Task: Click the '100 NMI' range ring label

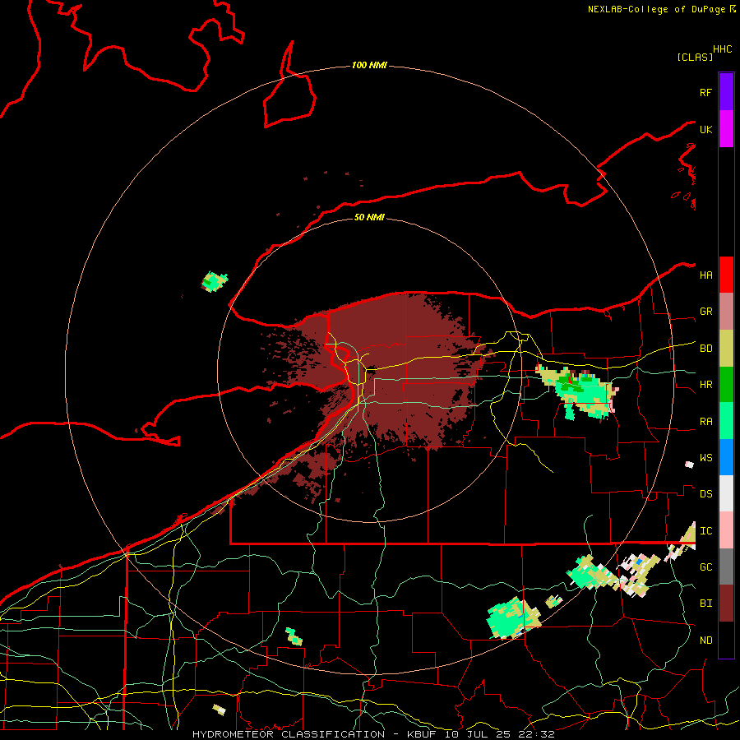Action: (369, 65)
